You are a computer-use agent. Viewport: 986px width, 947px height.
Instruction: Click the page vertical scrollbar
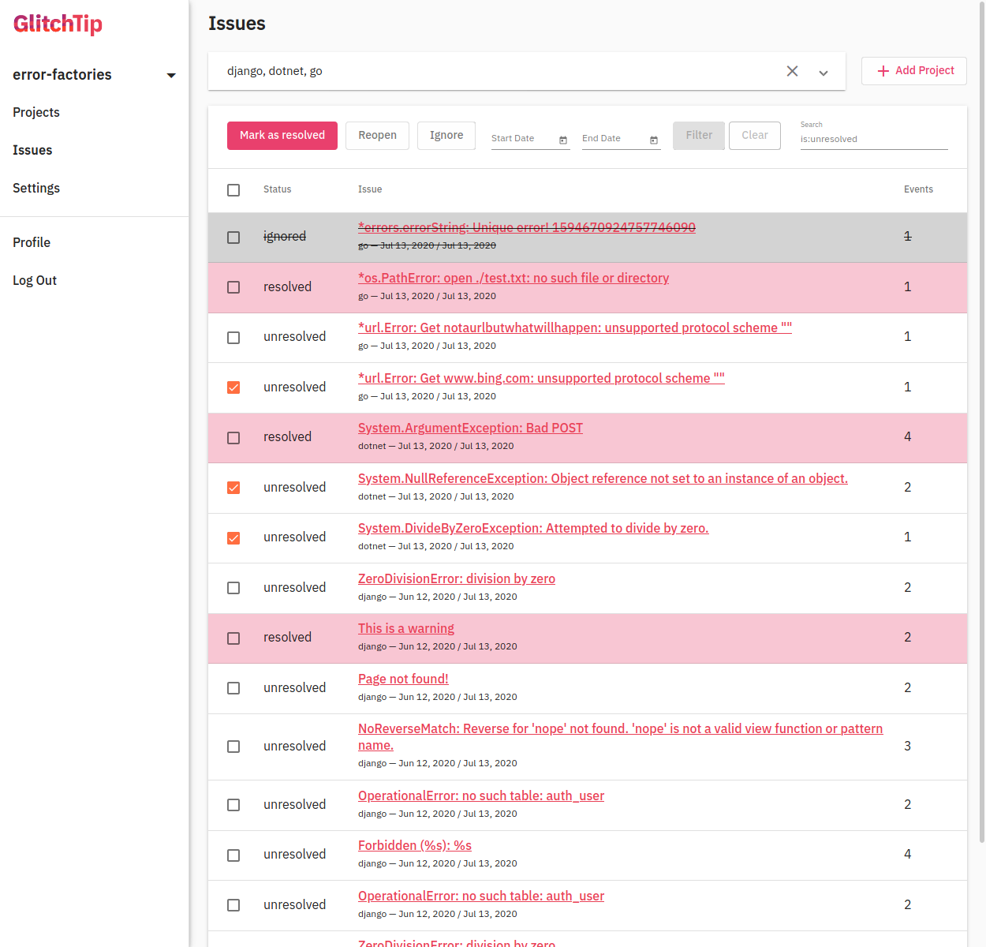(981, 395)
